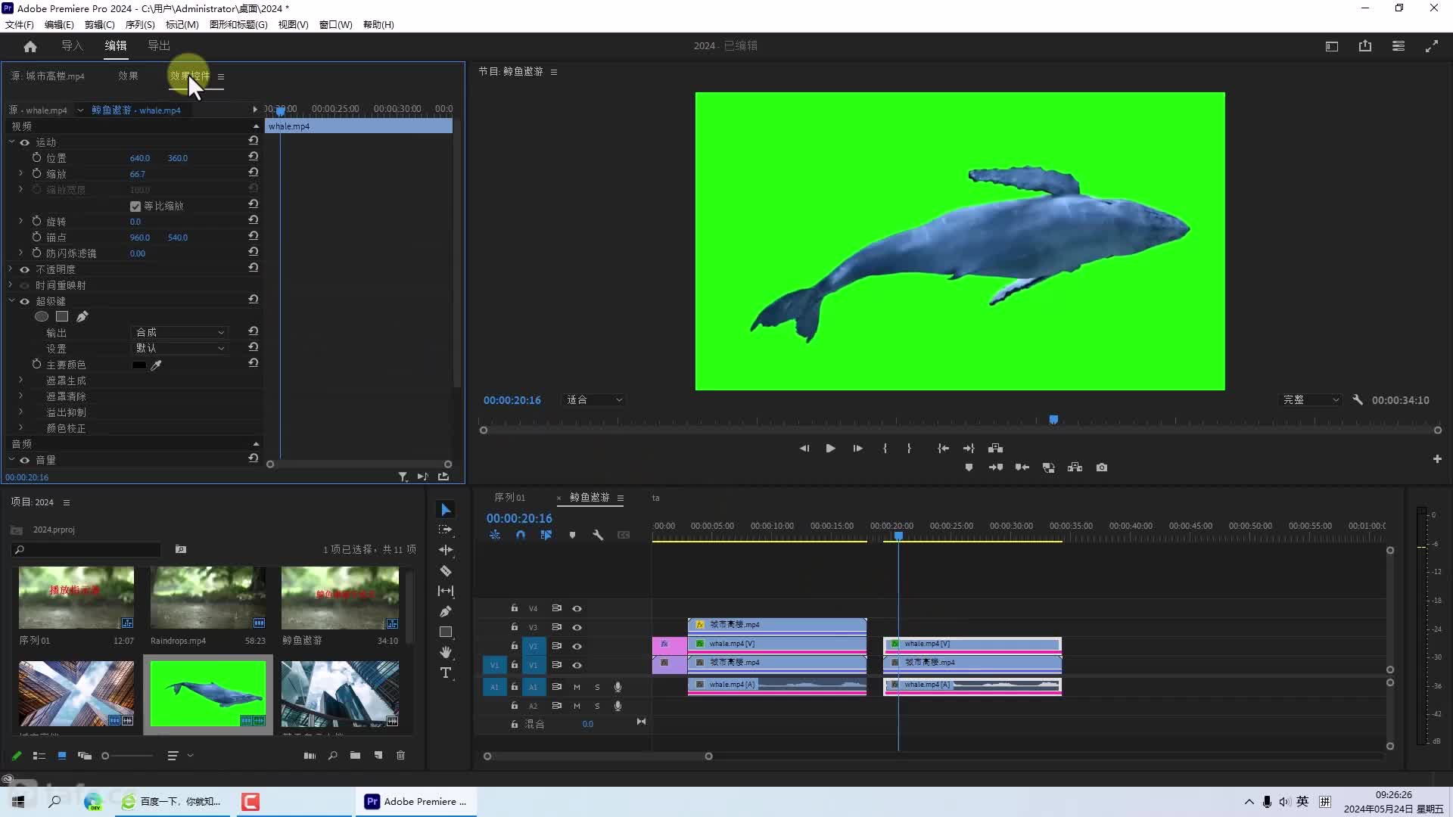The width and height of the screenshot is (1453, 817).
Task: Open timeline display settings wrench
Action: (598, 535)
